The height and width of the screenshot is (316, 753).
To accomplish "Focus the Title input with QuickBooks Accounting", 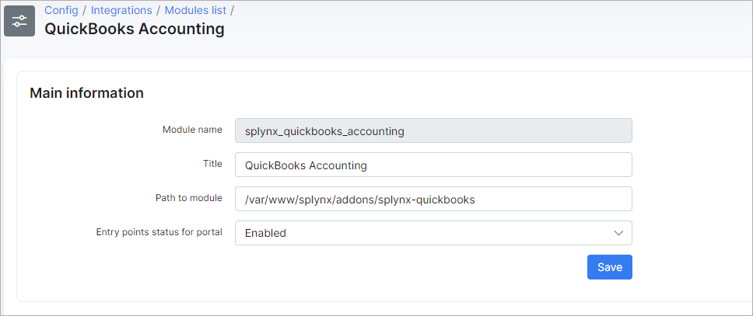I will 433,165.
